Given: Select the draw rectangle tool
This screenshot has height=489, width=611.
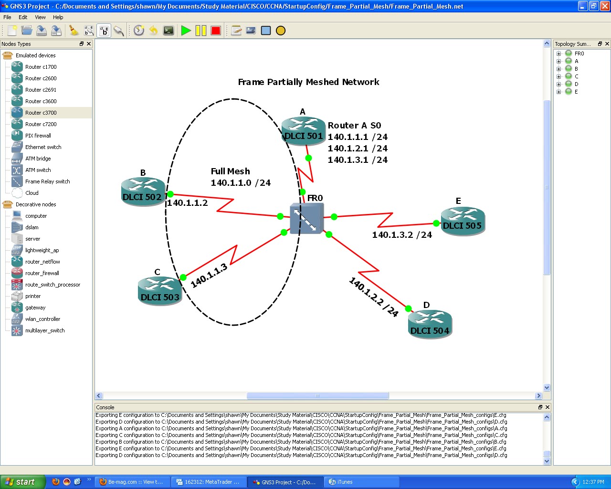Looking at the screenshot, I should coord(266,31).
